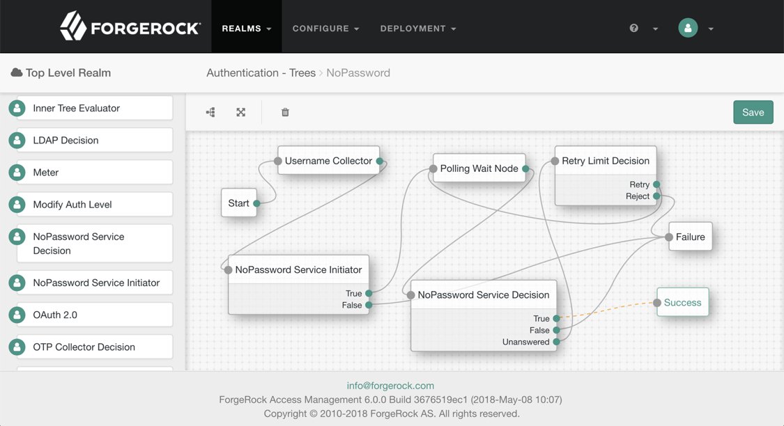
Task: Click the Failure node input connector
Action: click(669, 237)
